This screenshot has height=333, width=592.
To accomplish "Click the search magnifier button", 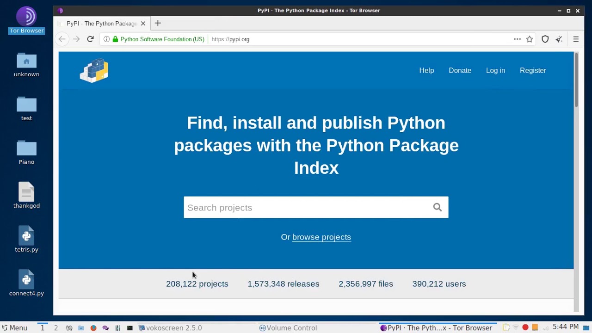I will point(437,207).
